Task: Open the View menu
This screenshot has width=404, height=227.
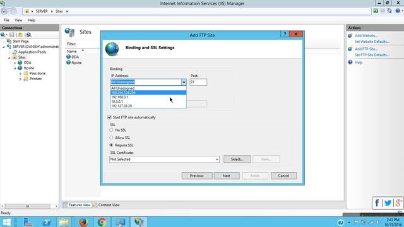Action: pos(18,20)
